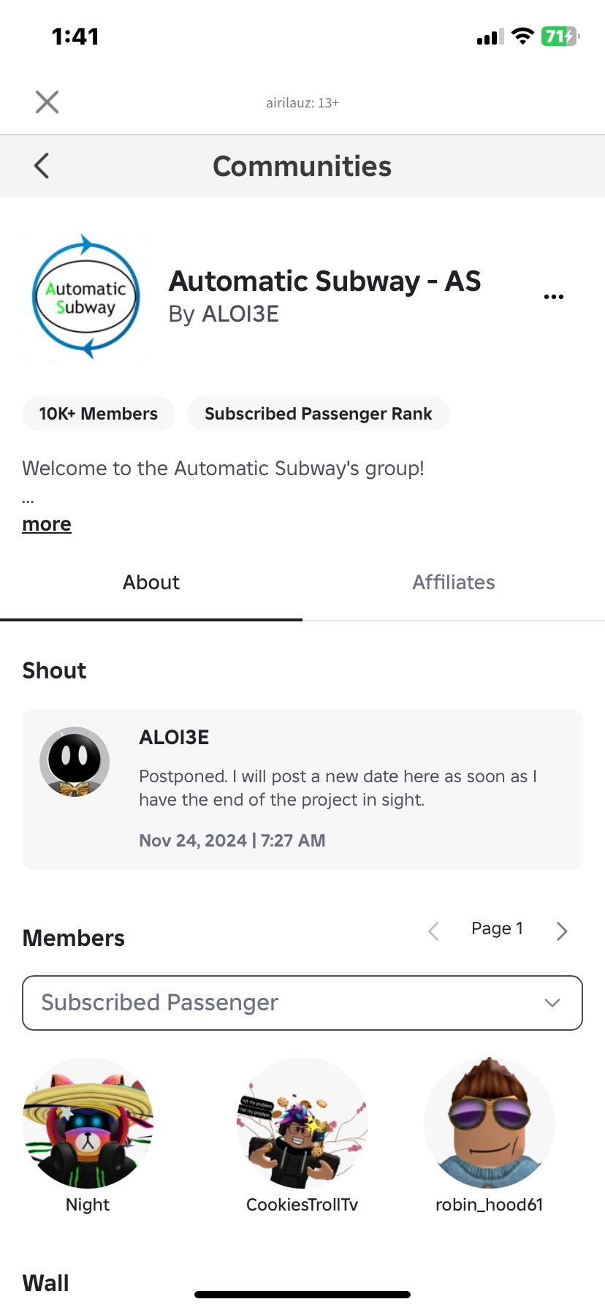Open ALOI3E's name in the shout

click(174, 738)
